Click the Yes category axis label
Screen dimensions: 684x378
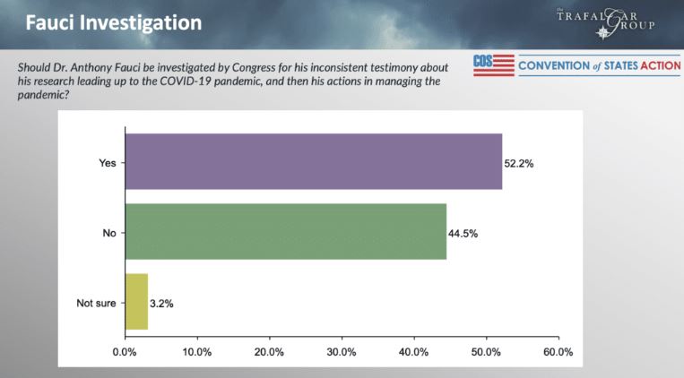tap(108, 162)
